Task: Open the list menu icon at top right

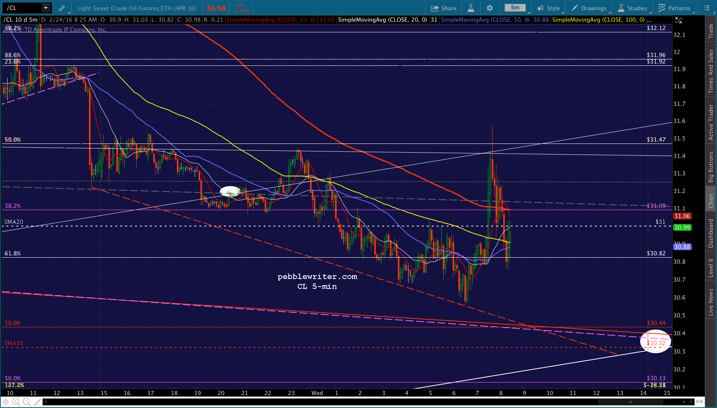Action: (707, 8)
